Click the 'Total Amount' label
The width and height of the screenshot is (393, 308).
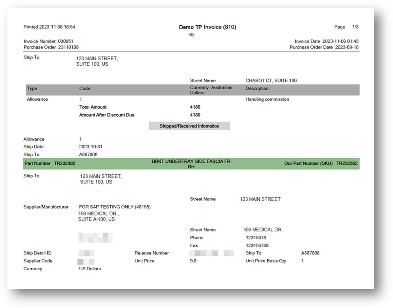(x=93, y=107)
